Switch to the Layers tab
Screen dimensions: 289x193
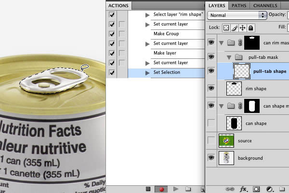pos(217,5)
